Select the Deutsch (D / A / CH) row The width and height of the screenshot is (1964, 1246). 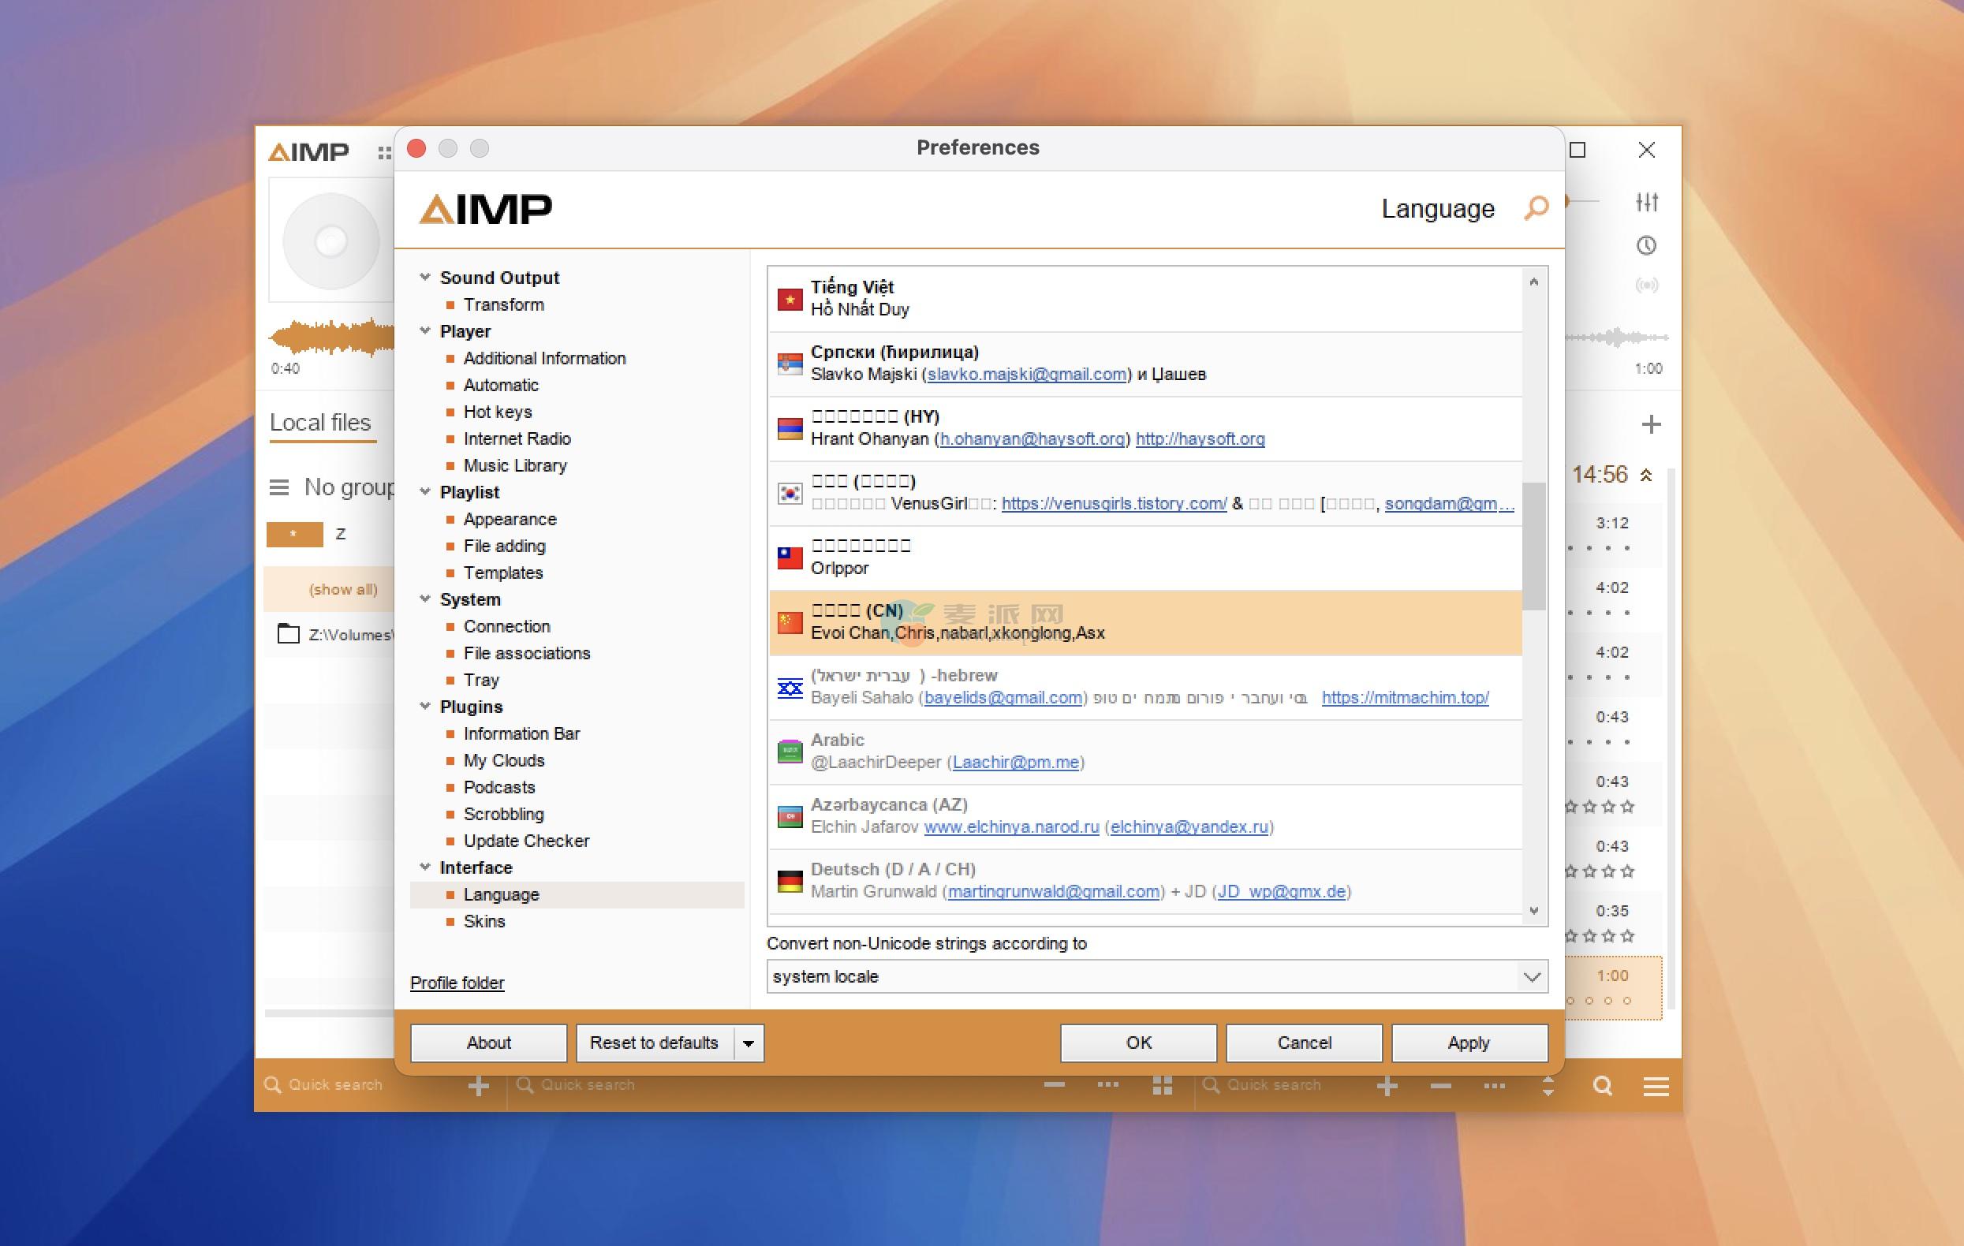click(1145, 881)
